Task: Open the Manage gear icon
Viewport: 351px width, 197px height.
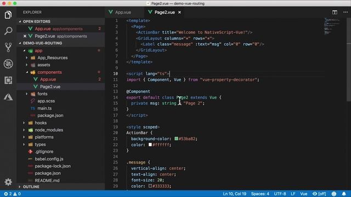Action: coord(8,182)
